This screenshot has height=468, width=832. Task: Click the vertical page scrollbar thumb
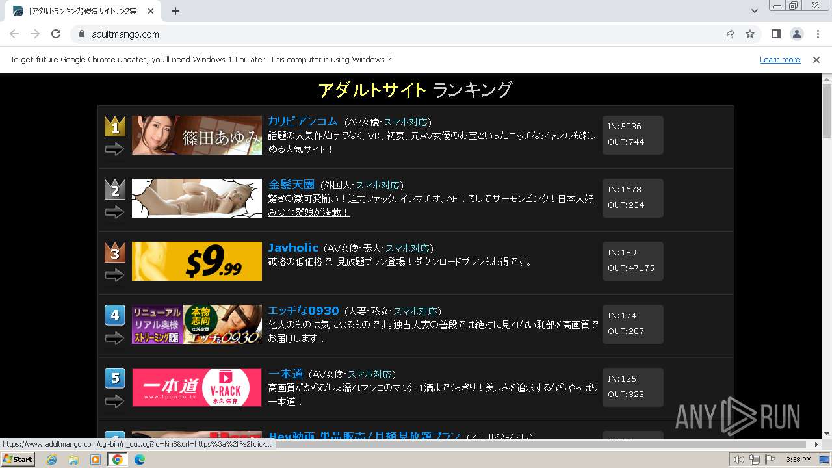click(x=827, y=111)
